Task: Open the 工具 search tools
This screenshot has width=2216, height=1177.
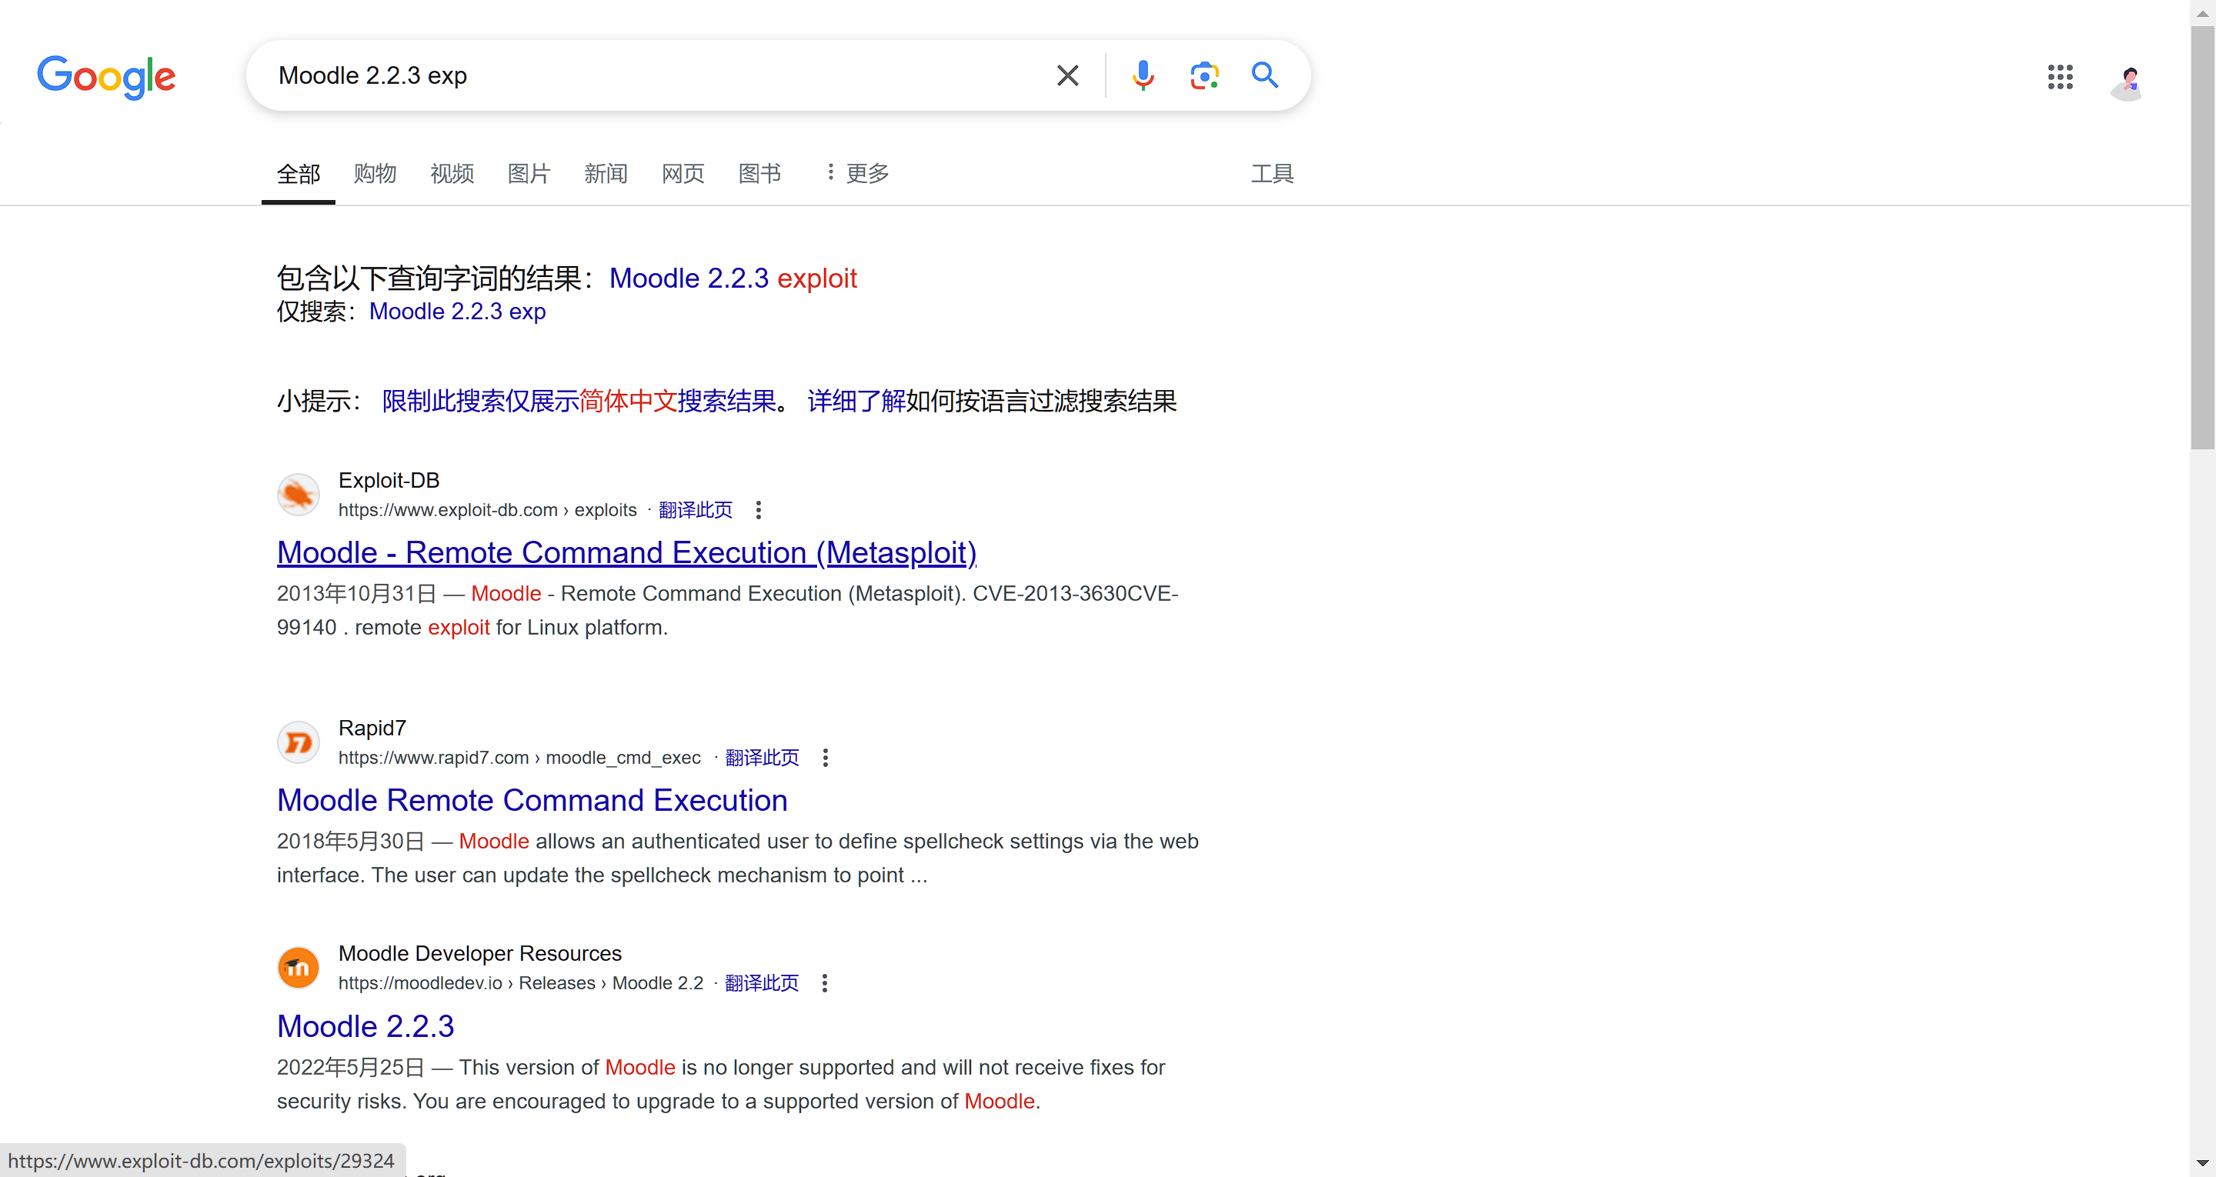Action: (x=1273, y=173)
